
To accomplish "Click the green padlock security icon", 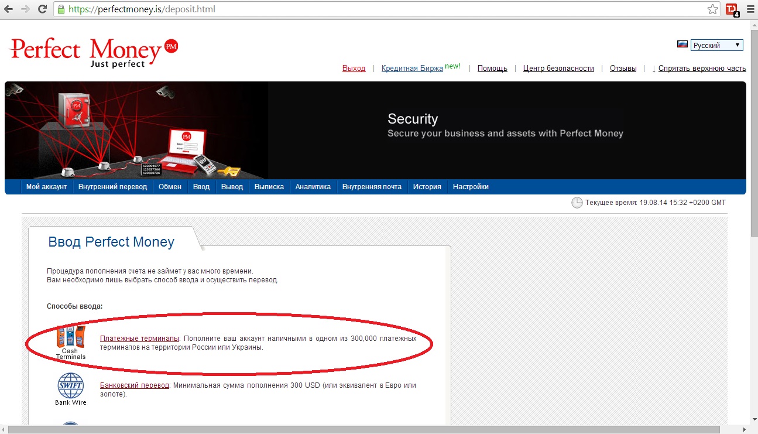I will click(x=61, y=9).
